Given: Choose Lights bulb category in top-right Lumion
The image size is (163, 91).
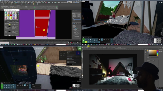Looking at the screenshot, I should 93,42.
